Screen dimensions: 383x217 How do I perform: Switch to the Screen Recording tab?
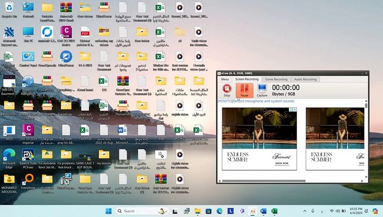247,80
